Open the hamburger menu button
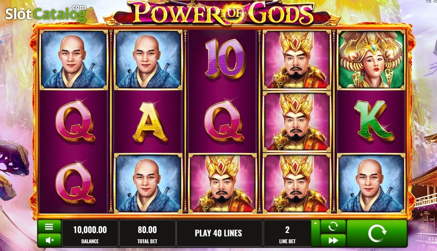Screen dimensions: 437x251 (49, 226)
